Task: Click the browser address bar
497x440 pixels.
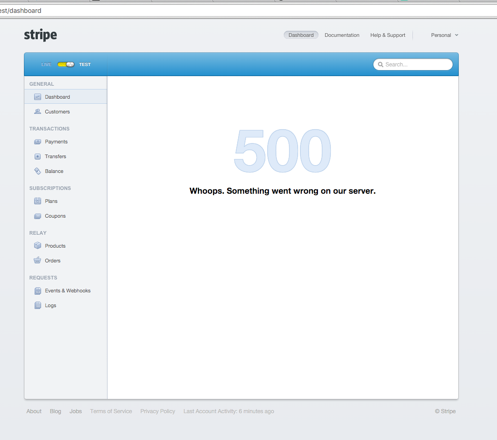Action: point(248,11)
